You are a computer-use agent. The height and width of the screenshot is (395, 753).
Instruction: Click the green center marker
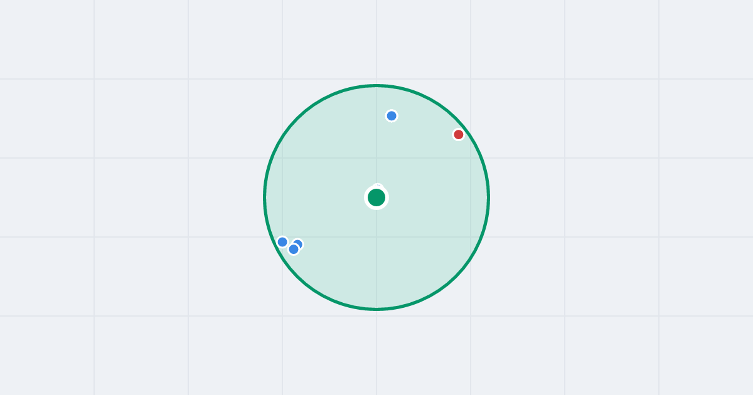tap(376, 197)
